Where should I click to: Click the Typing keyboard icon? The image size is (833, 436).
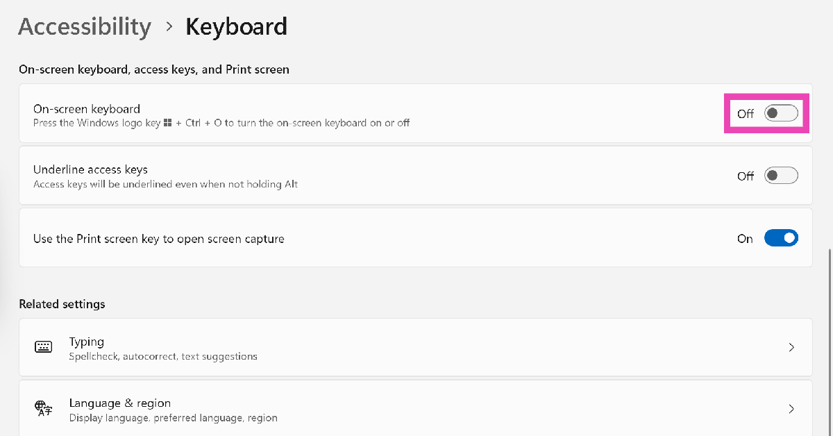click(43, 347)
